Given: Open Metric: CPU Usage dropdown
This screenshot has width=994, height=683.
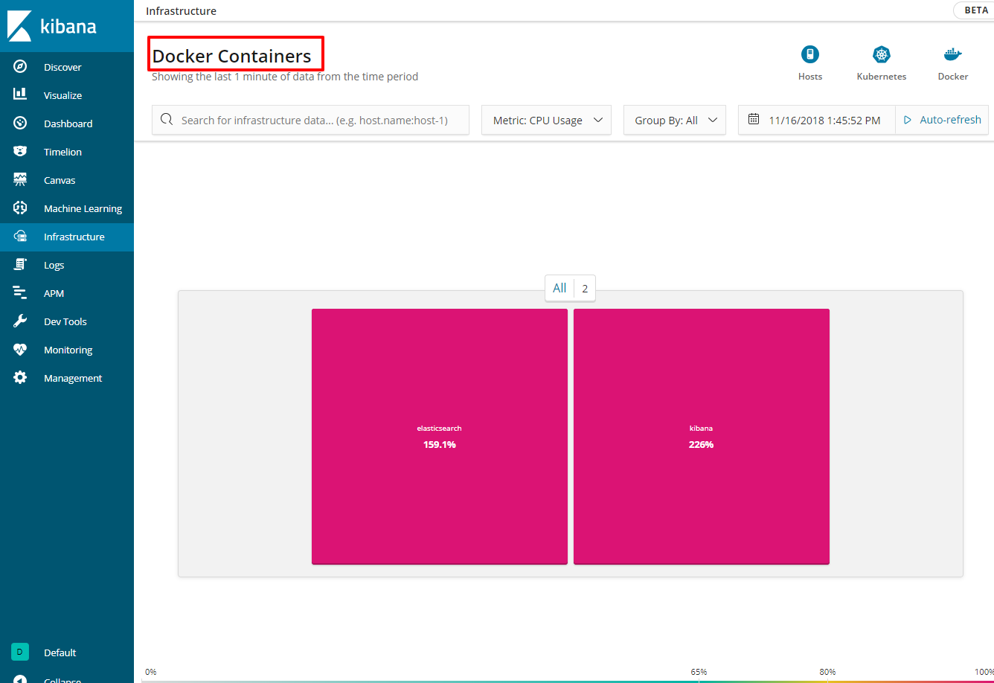Looking at the screenshot, I should [x=547, y=120].
